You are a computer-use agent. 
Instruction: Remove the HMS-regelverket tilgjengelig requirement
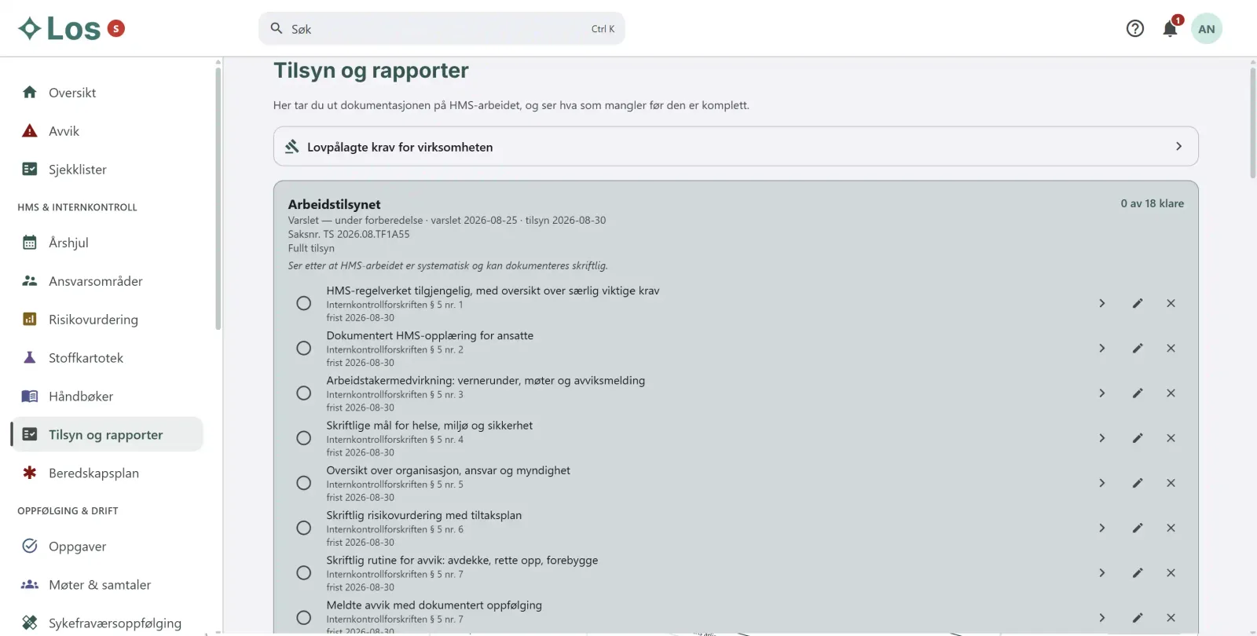pos(1171,303)
